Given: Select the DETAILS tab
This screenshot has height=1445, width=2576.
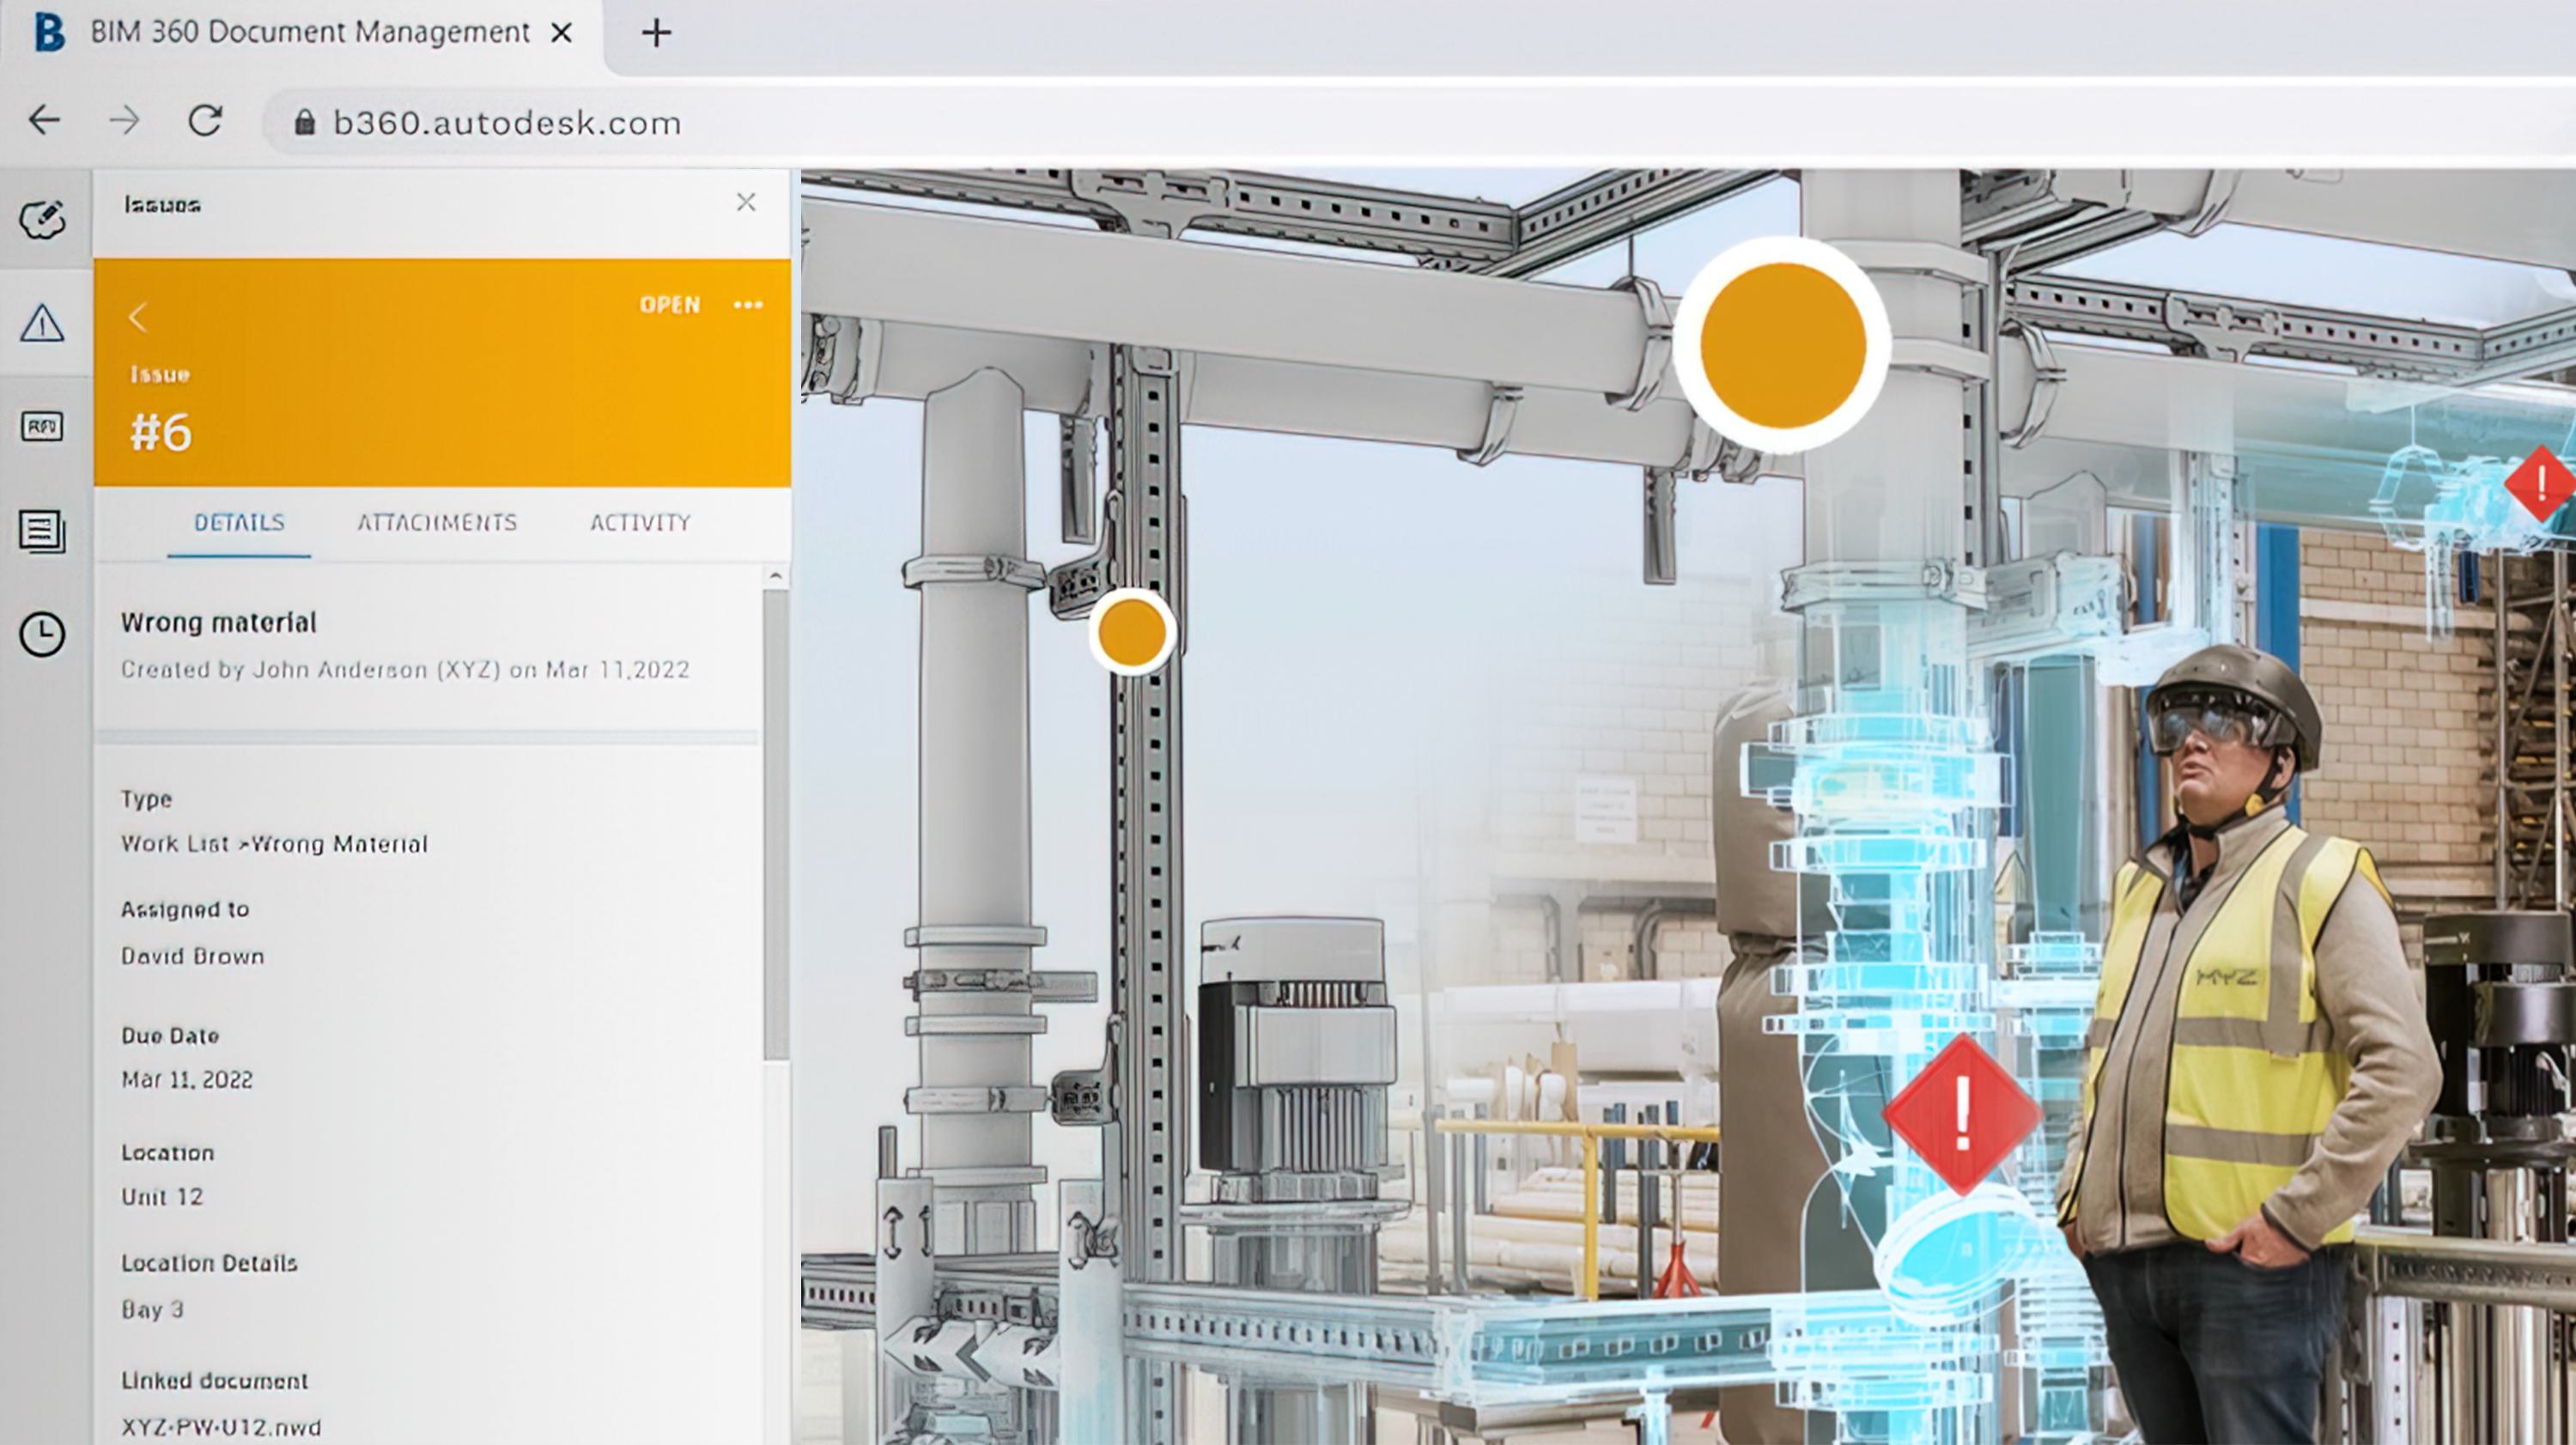Looking at the screenshot, I should tap(238, 522).
